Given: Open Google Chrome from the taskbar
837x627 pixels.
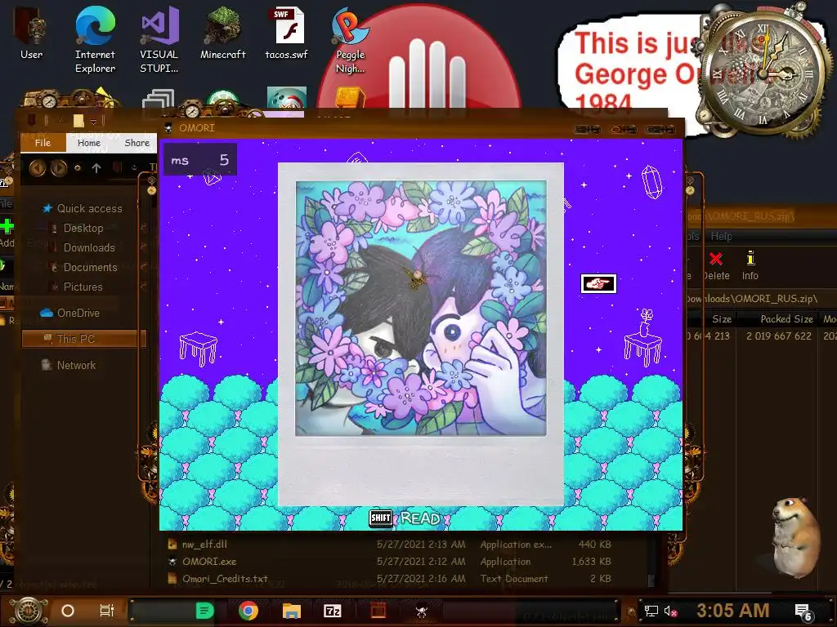Looking at the screenshot, I should pos(248,611).
